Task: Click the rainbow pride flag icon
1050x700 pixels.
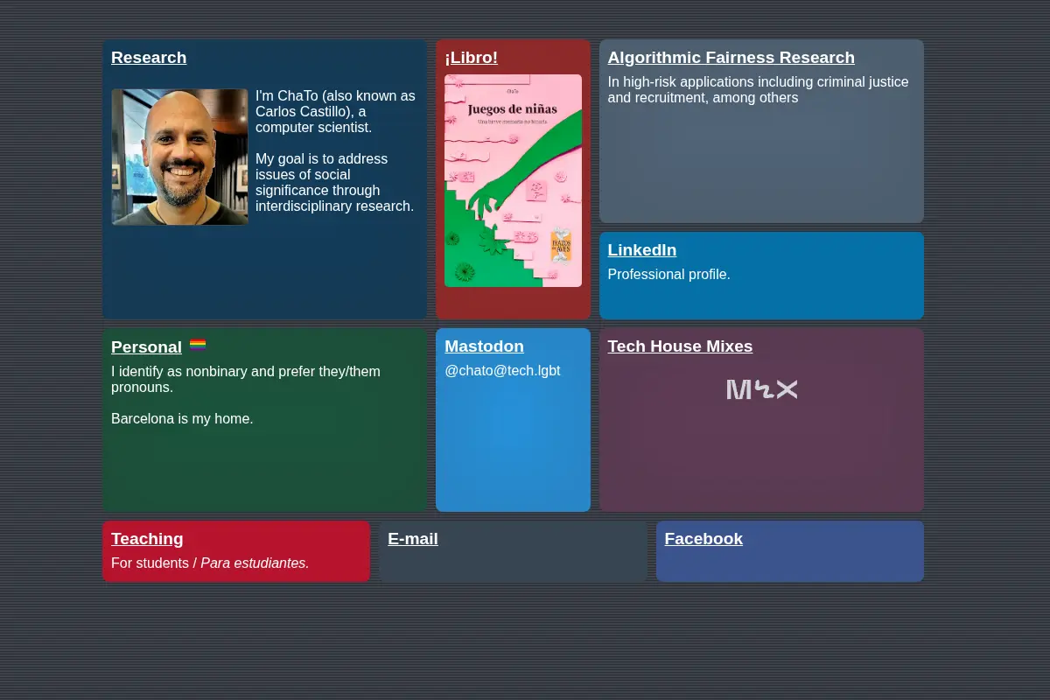Action: pos(198,345)
